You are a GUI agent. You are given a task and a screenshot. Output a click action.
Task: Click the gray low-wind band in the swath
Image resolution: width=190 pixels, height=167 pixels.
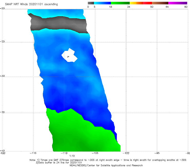58,24
